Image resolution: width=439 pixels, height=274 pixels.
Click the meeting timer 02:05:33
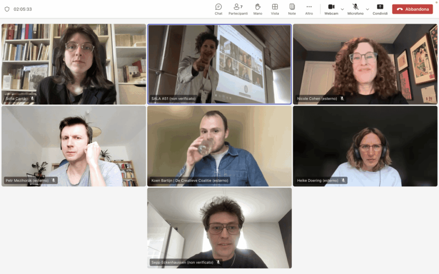[x=23, y=9]
